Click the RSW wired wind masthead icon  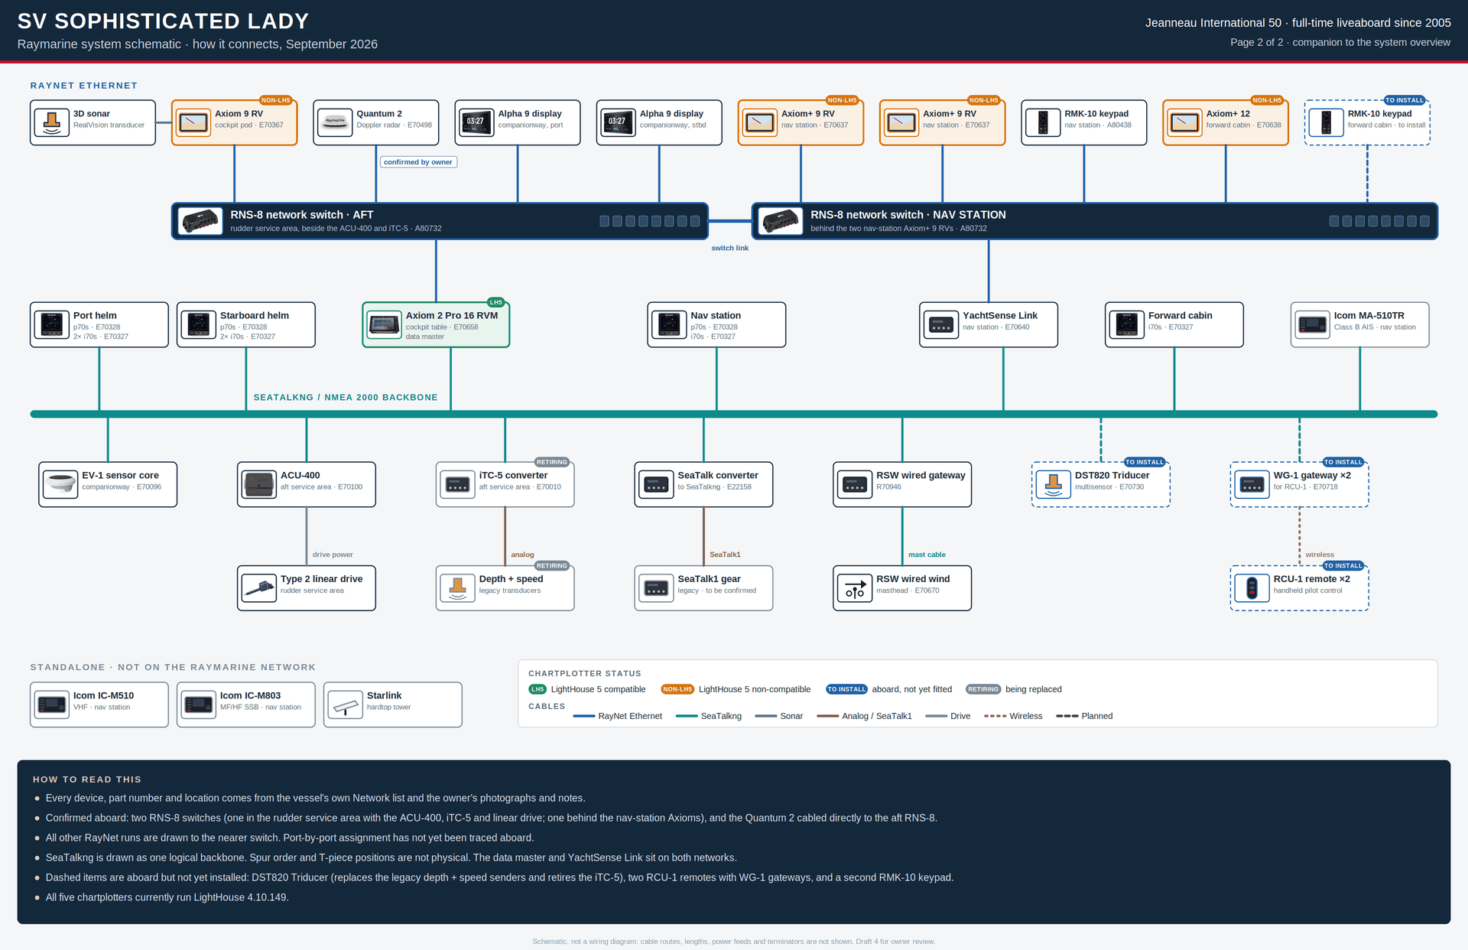coord(855,588)
